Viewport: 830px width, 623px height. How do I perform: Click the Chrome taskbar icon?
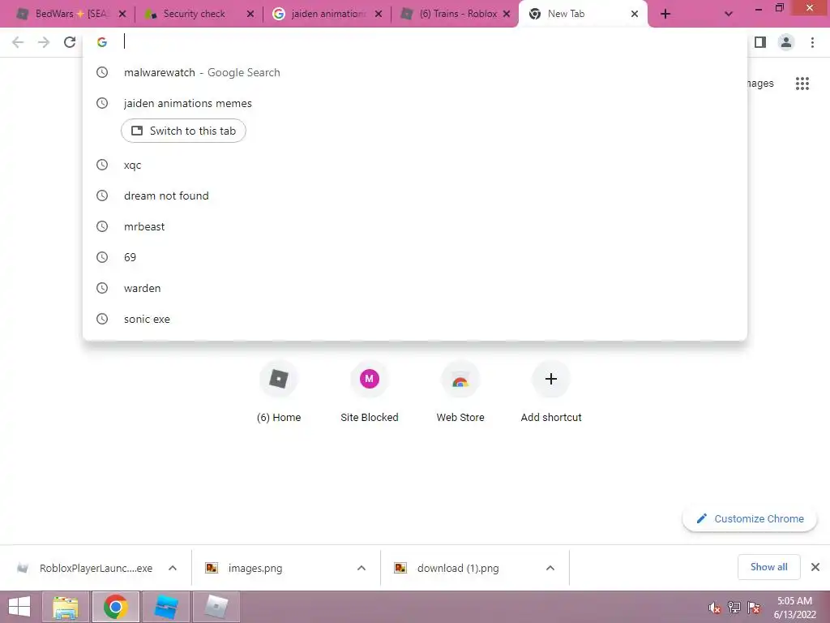116,607
